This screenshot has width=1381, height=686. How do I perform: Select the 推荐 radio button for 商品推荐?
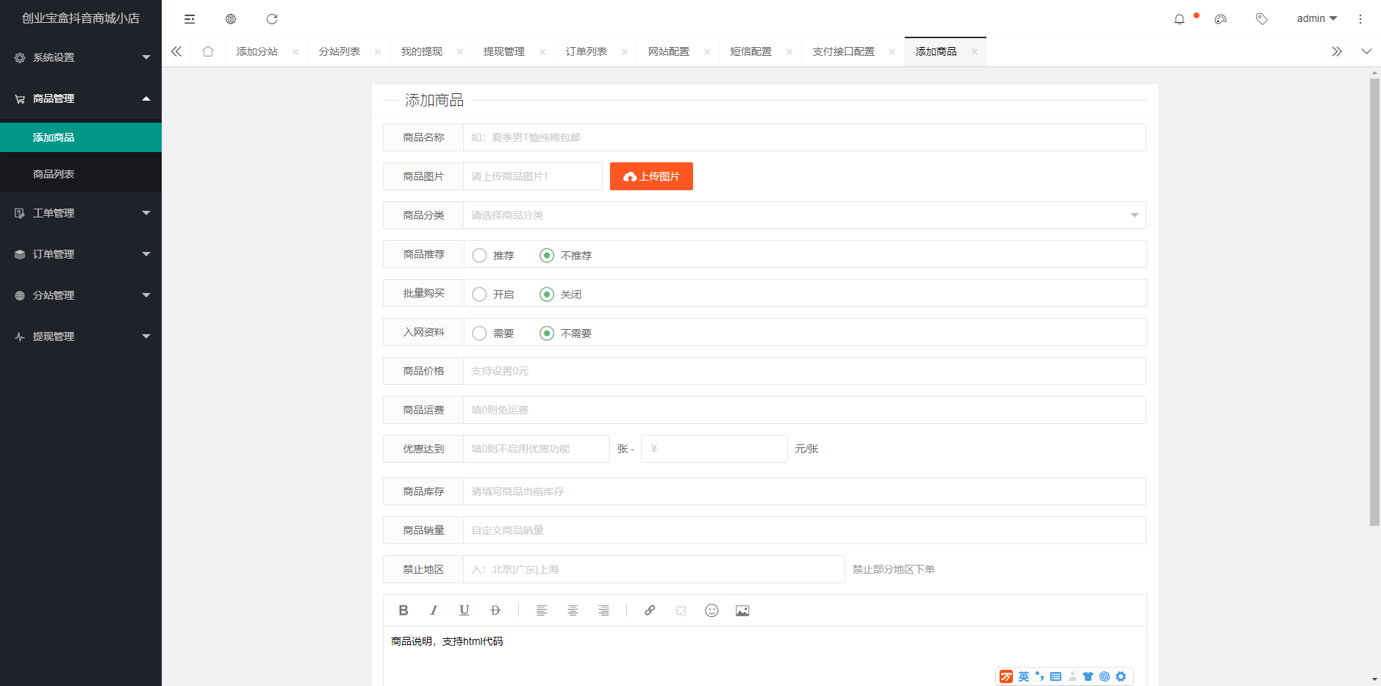480,255
